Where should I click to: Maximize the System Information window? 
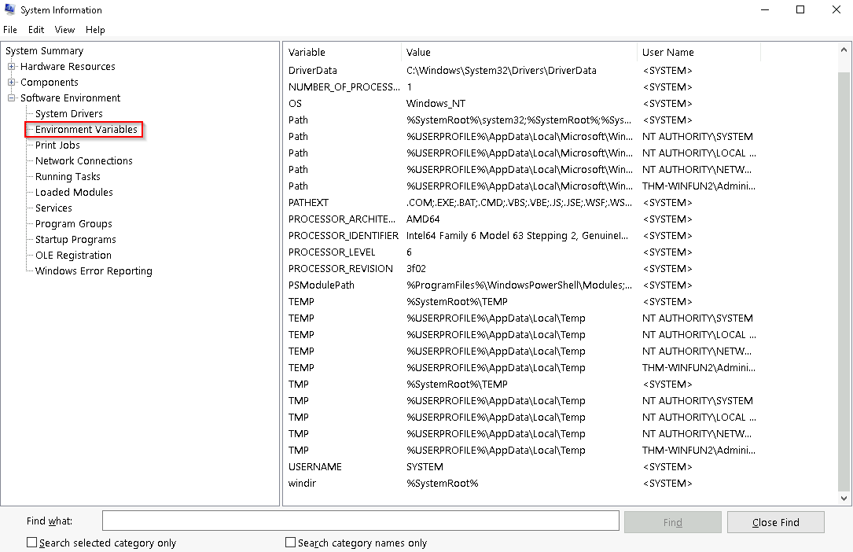(x=800, y=10)
